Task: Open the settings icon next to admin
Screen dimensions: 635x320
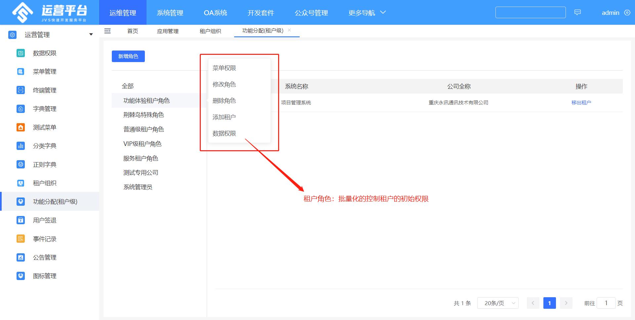Action: click(x=627, y=13)
